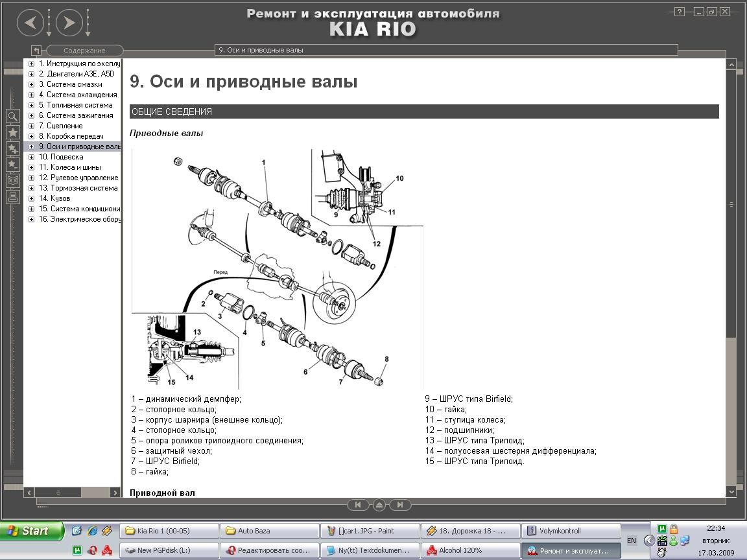
Task: Click the taskbar clock showing 22:34
Action: tap(716, 528)
